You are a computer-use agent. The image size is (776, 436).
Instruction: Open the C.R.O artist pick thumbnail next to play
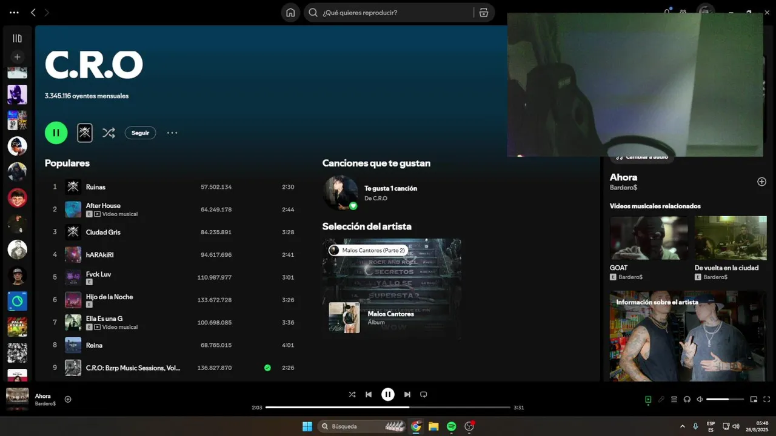tap(85, 133)
